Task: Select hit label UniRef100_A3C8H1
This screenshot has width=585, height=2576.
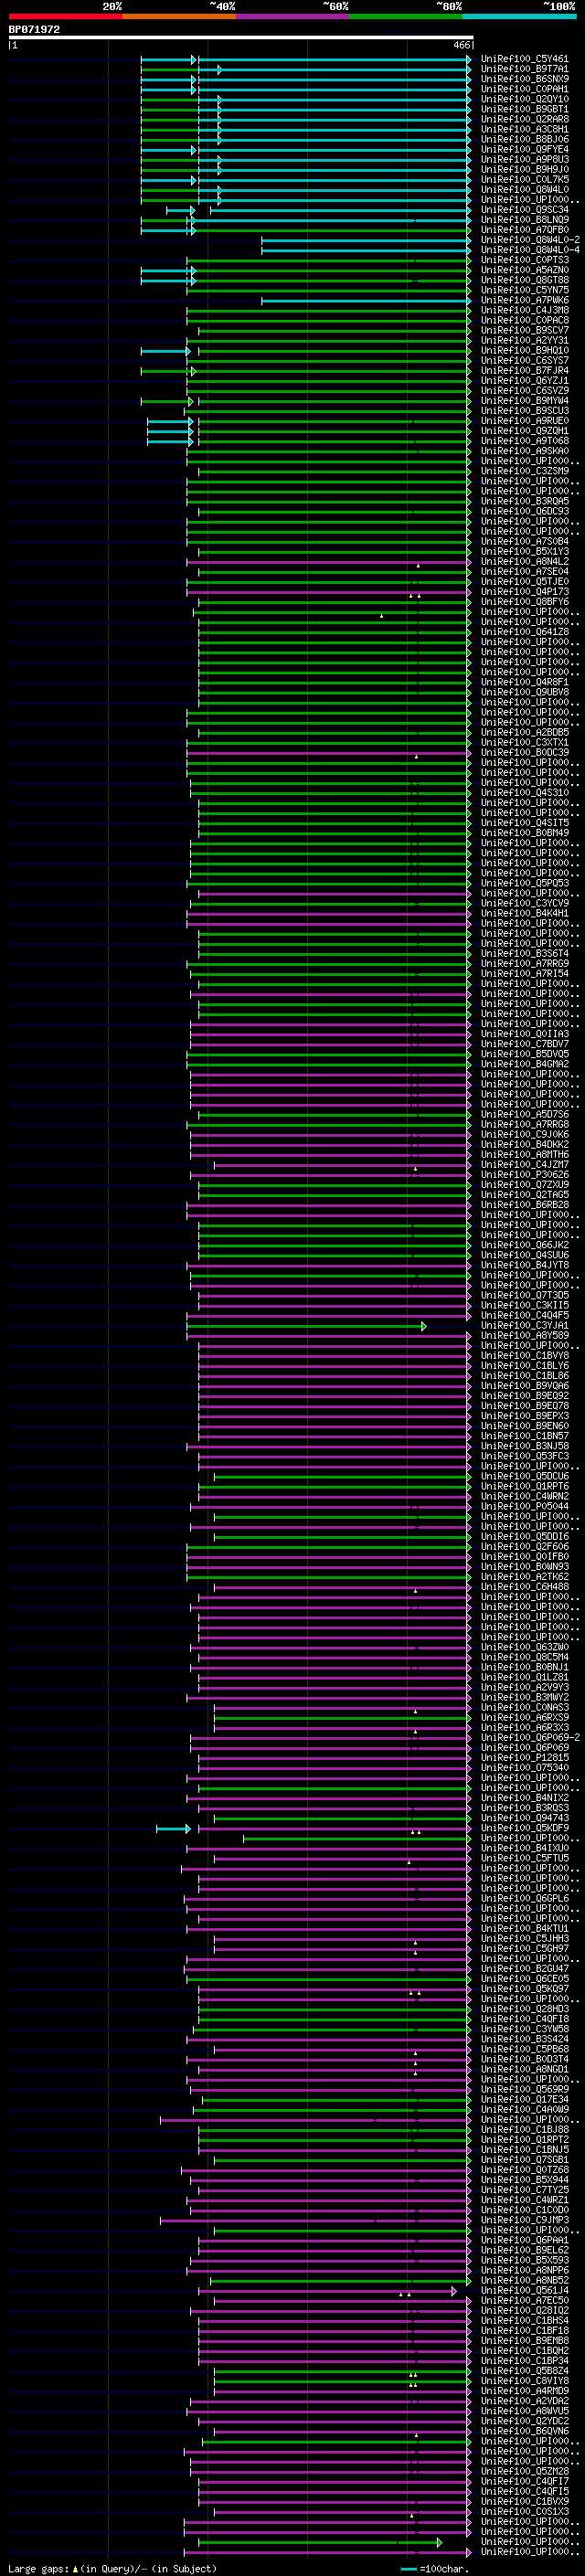Action: [525, 129]
